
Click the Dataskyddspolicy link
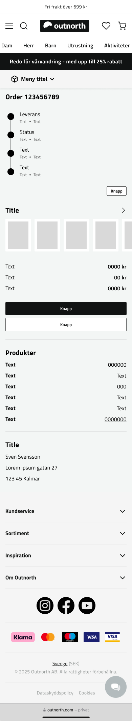55,693
